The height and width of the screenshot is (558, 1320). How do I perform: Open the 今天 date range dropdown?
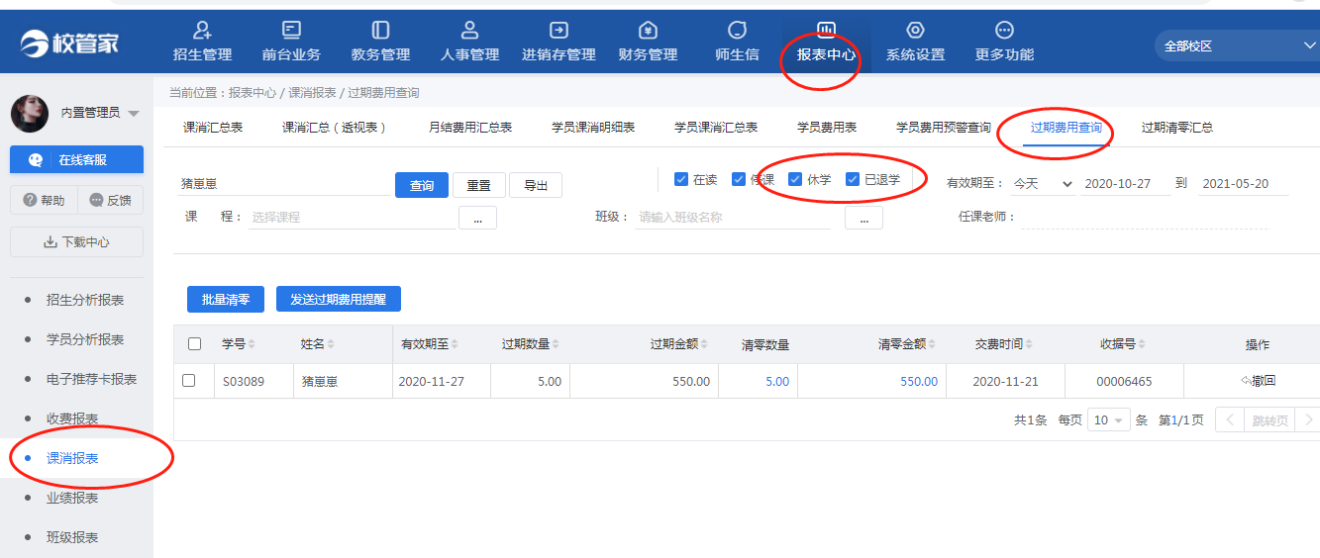tap(1043, 184)
